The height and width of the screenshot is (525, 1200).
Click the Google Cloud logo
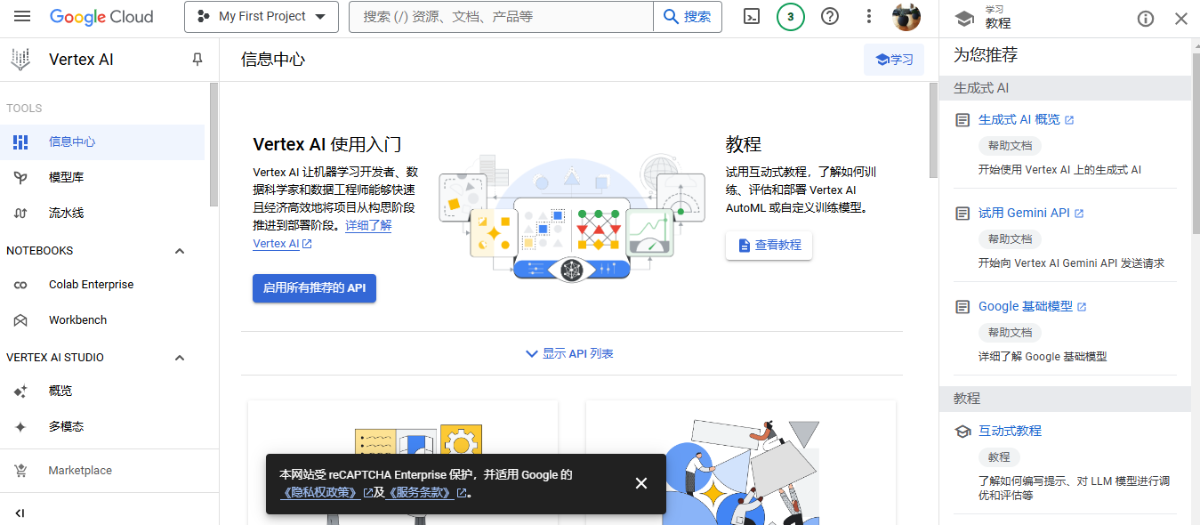tap(101, 17)
